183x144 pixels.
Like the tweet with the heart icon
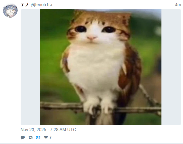(x=46, y=137)
